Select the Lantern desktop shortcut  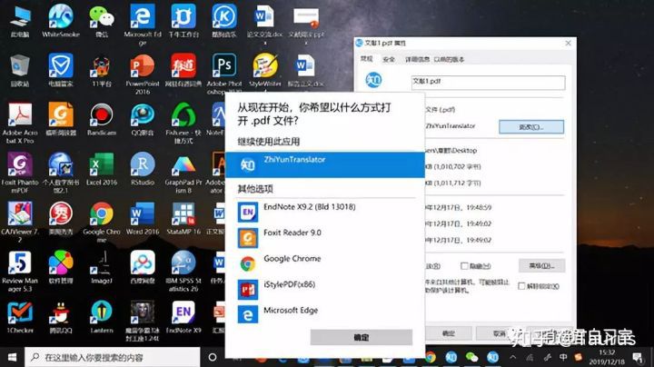click(102, 317)
